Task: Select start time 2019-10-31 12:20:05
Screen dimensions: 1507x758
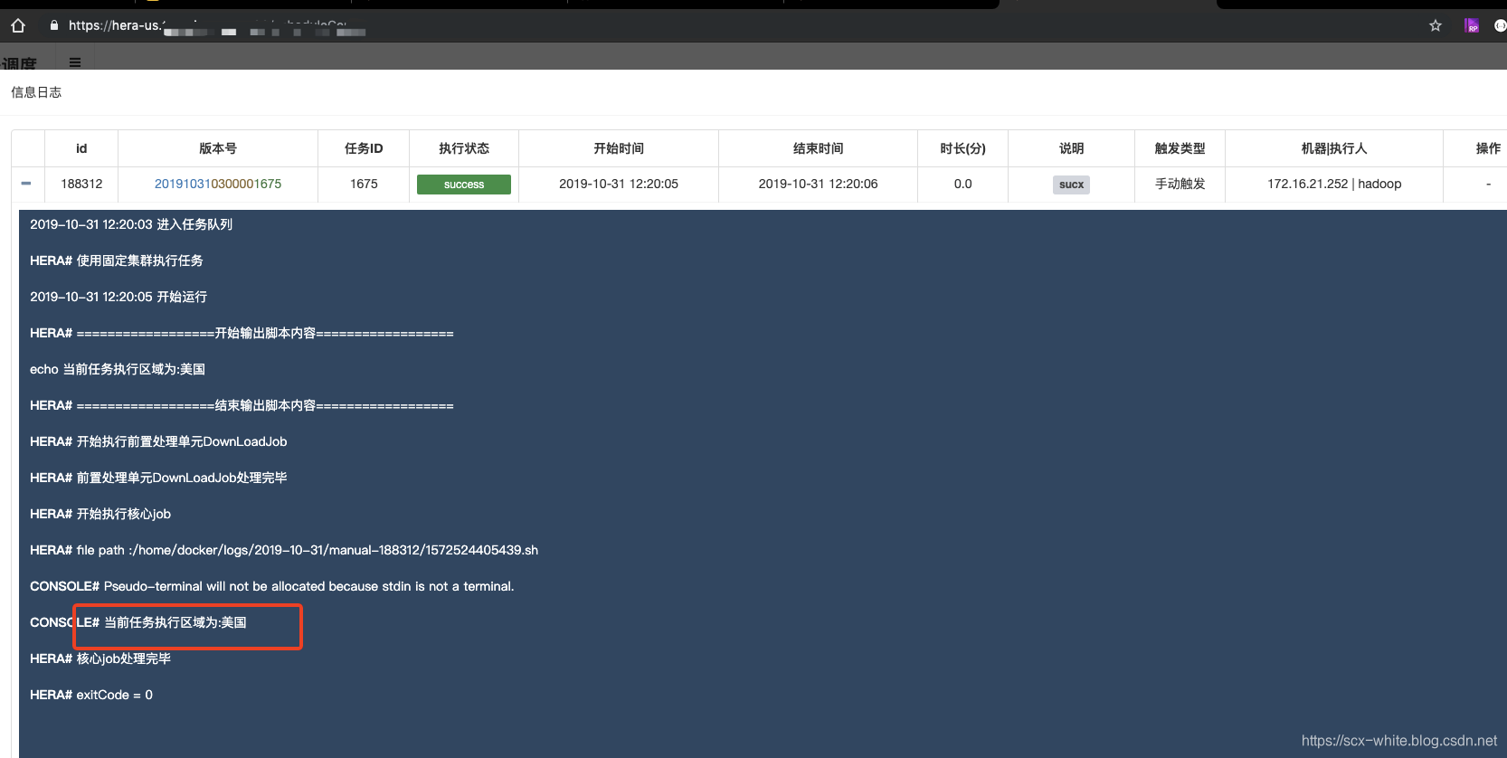Action: pos(619,184)
